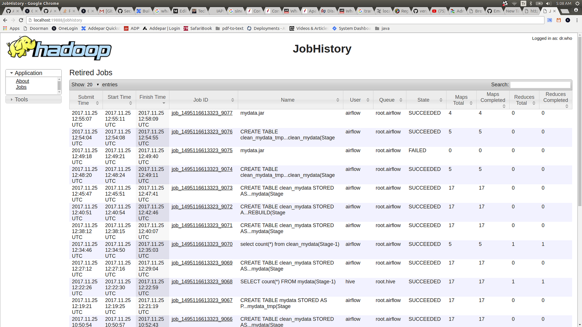This screenshot has height=327, width=582.
Task: Click the page vertical scrollbar
Action: [579, 122]
